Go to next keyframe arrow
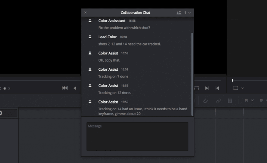This screenshot has width=267, height=163. pos(9,89)
